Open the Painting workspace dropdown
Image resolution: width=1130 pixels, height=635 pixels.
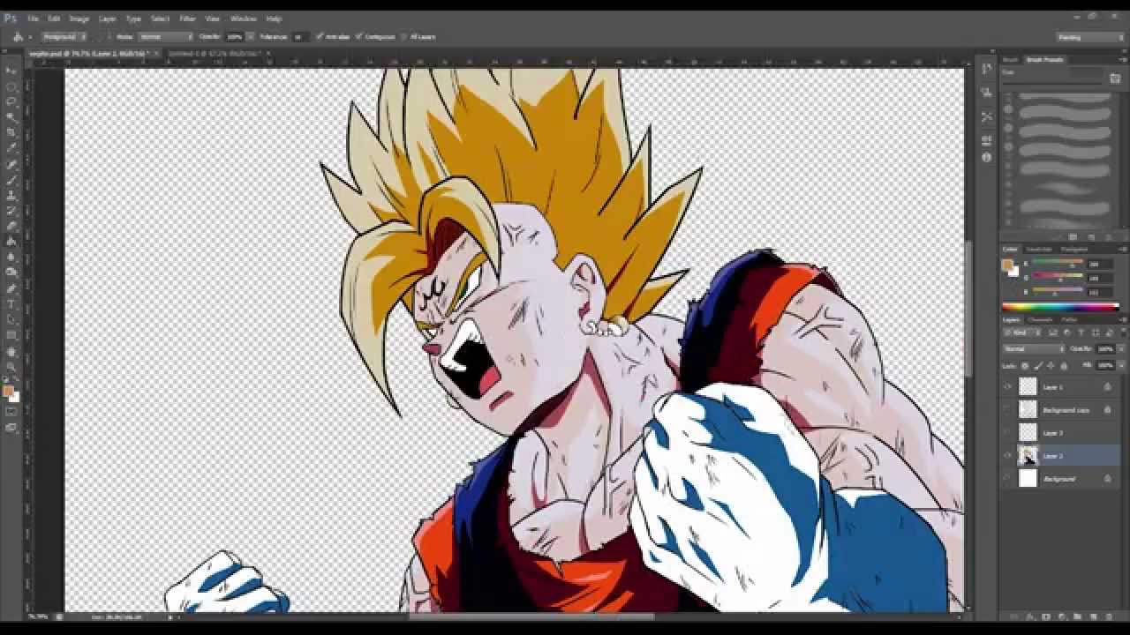tap(1090, 37)
